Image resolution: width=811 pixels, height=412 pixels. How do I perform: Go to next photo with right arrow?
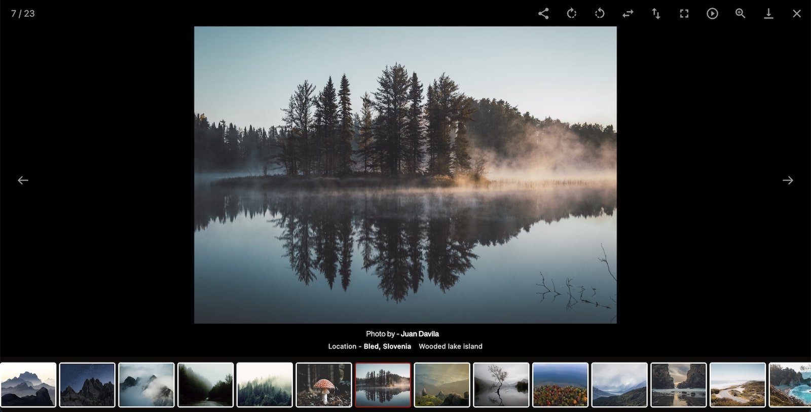click(x=788, y=180)
